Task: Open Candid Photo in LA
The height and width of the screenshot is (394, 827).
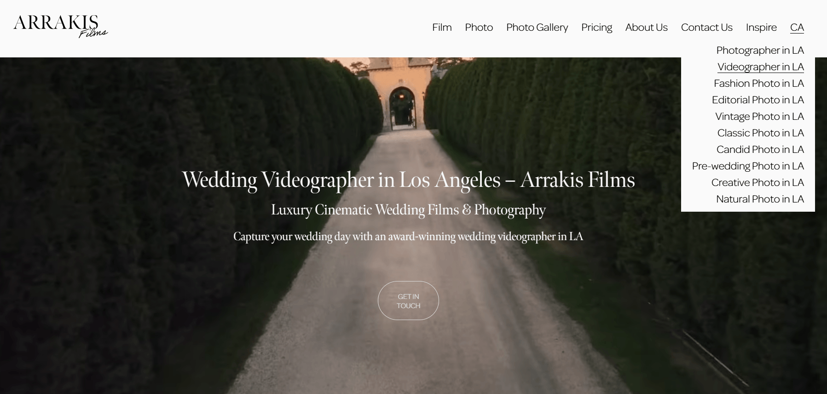Action: (x=760, y=149)
